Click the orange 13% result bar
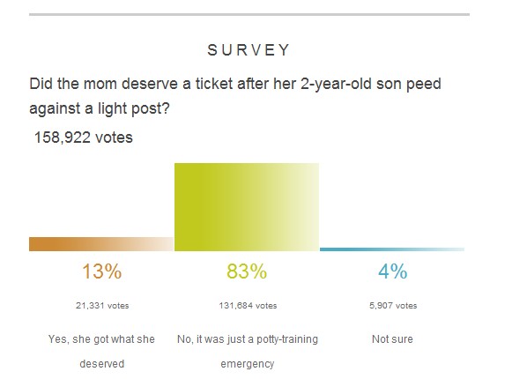 [x=101, y=244]
